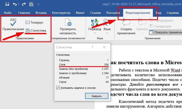Open Customize Quick Access Toolbar dropdown
Viewport: 182px width, 109px height.
[38, 4]
